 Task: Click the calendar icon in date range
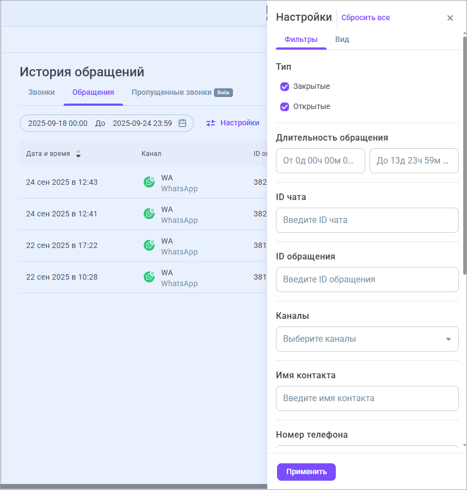point(182,123)
